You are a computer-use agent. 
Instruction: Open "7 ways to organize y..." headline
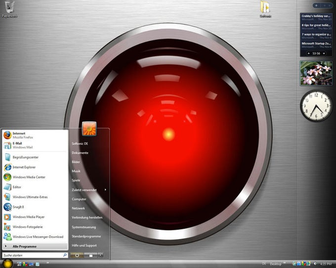click(316, 35)
